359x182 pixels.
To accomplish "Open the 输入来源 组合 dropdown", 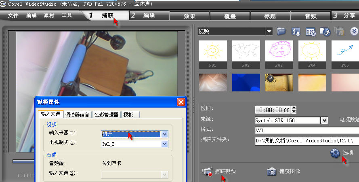I will [x=164, y=134].
